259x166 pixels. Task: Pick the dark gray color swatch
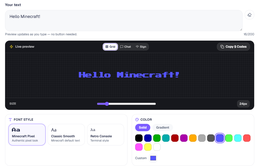(211, 138)
